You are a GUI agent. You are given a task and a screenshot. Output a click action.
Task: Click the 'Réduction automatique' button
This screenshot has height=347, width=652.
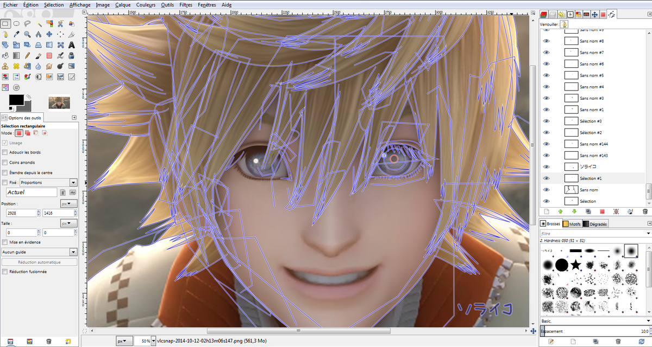click(39, 262)
